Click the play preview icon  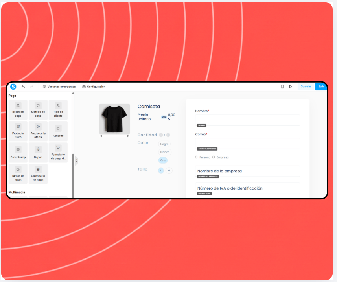point(291,87)
